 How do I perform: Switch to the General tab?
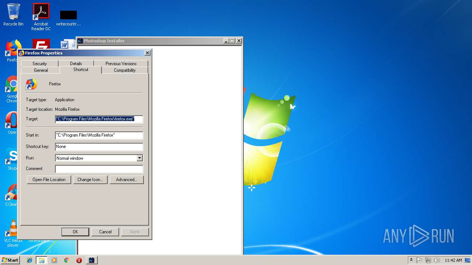pos(41,70)
